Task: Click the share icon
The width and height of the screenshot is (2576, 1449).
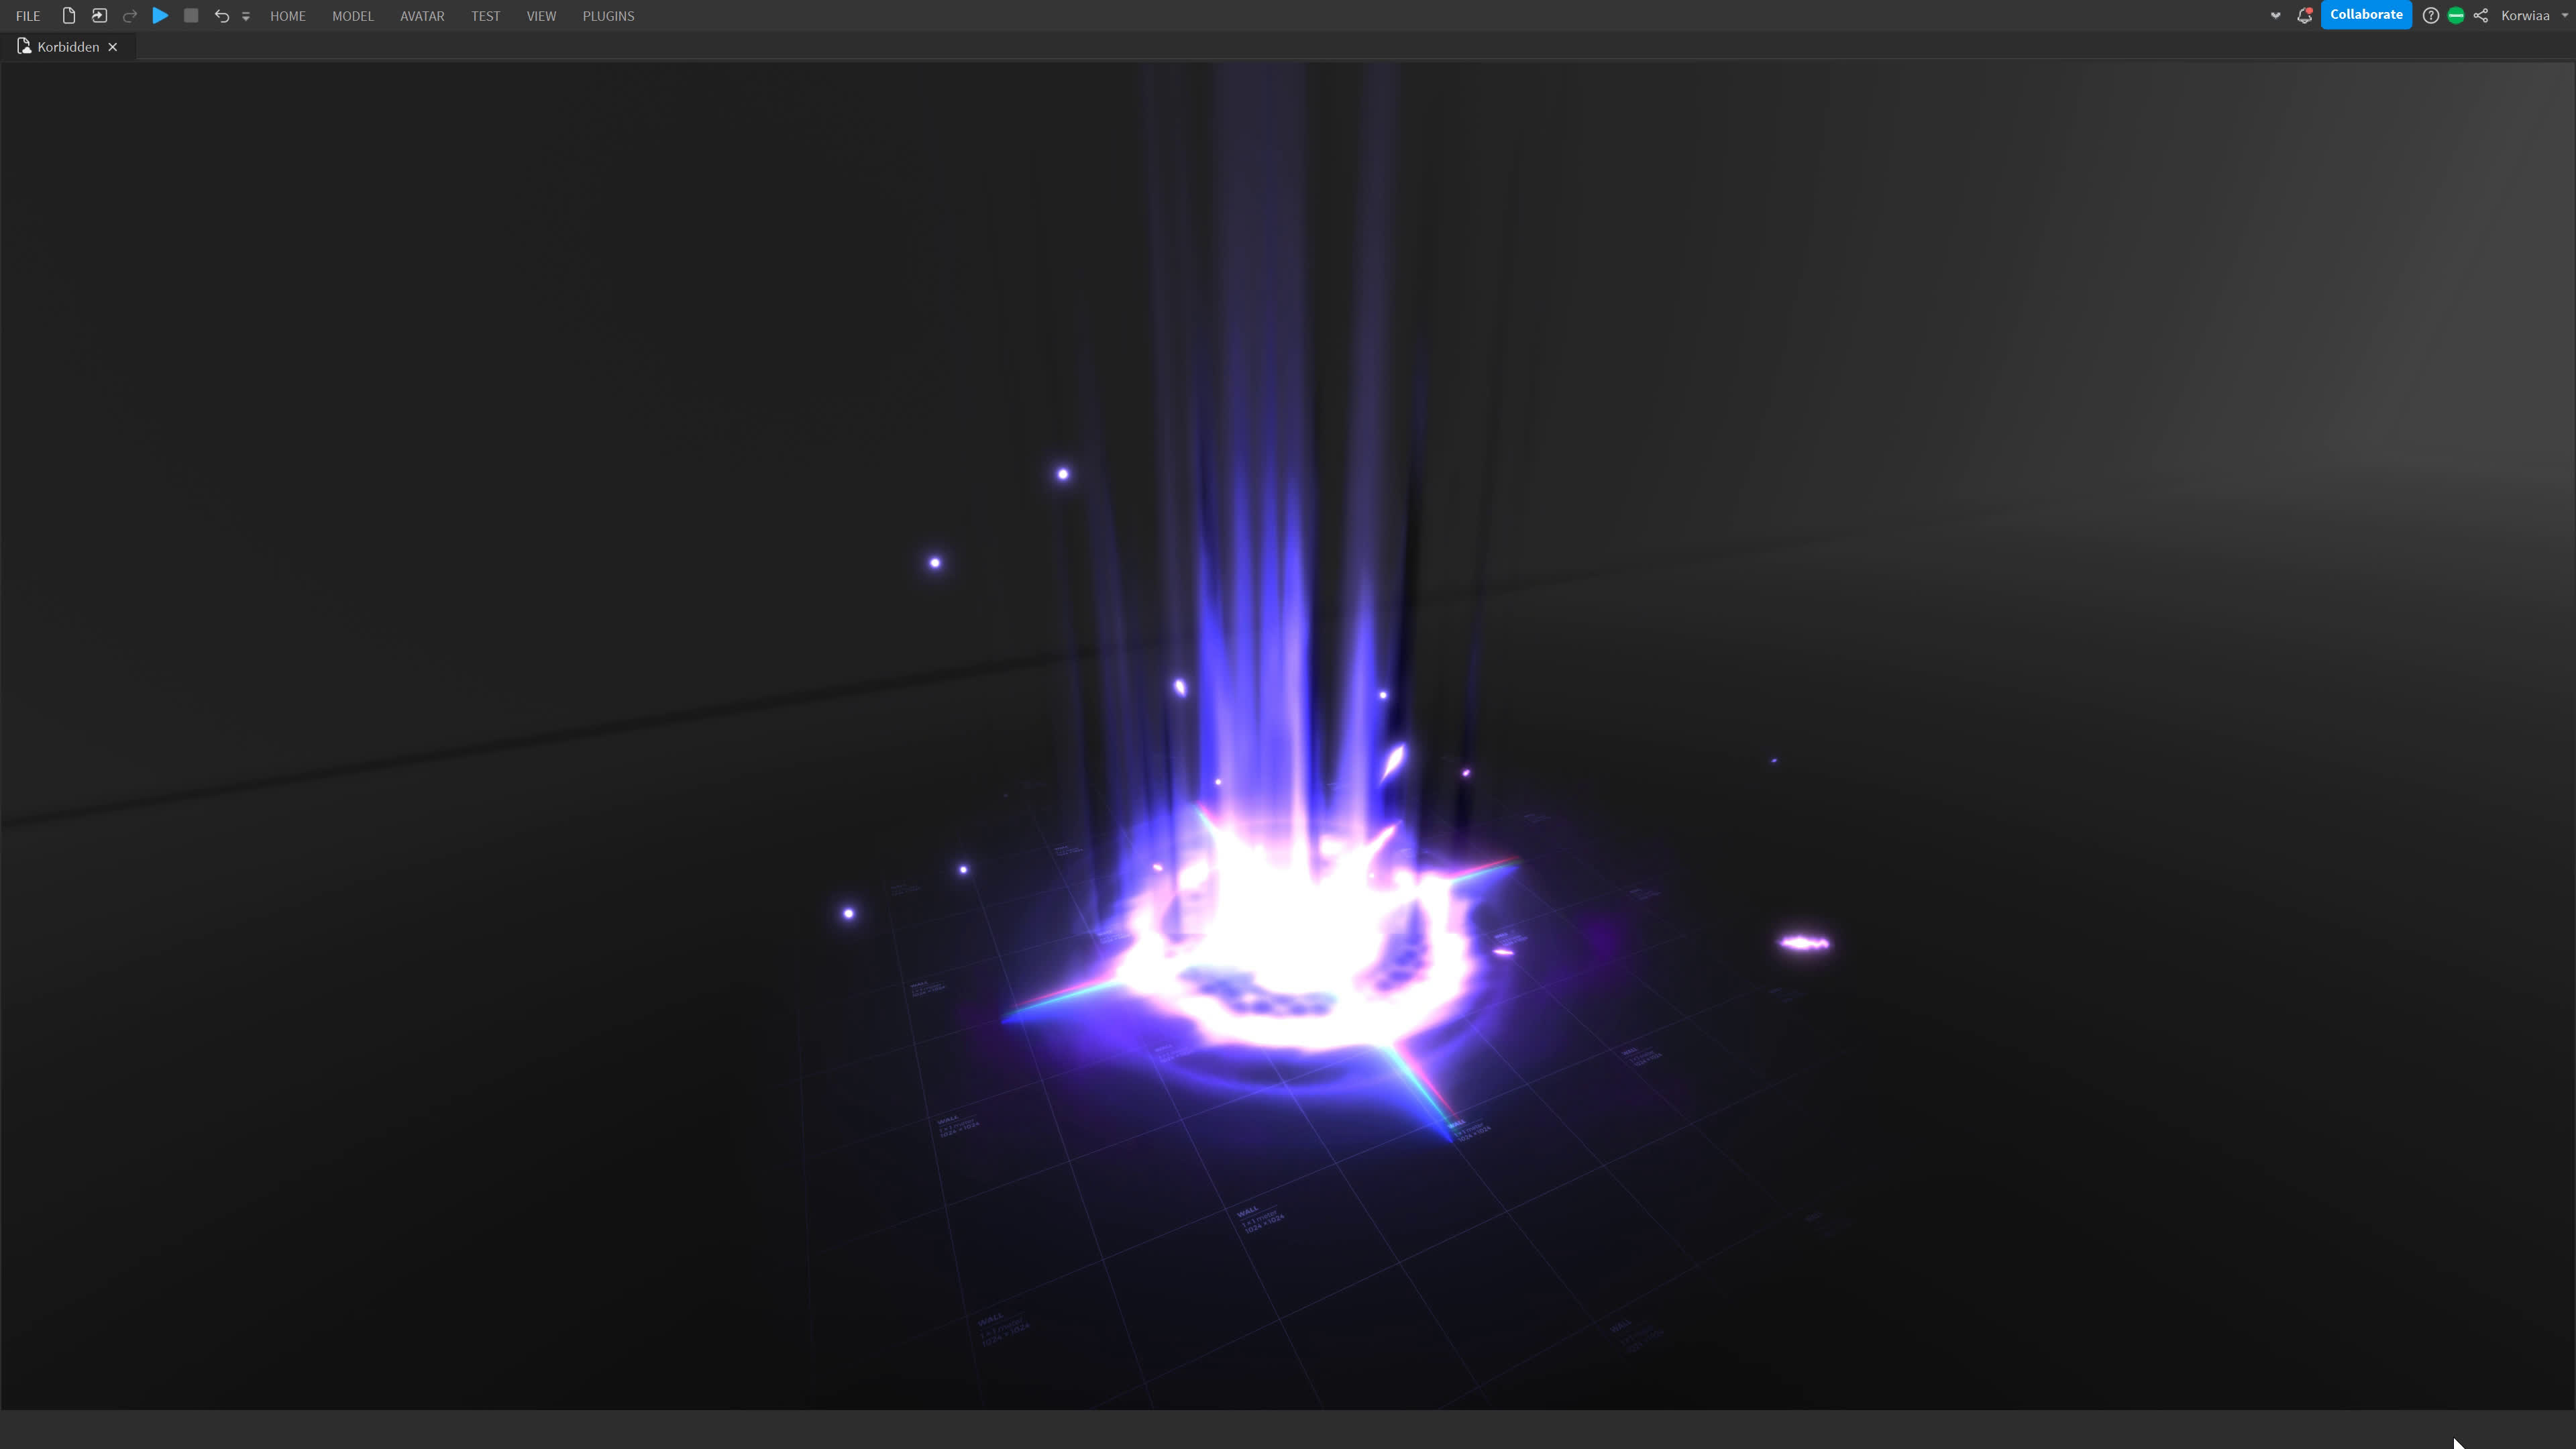Action: (2481, 15)
